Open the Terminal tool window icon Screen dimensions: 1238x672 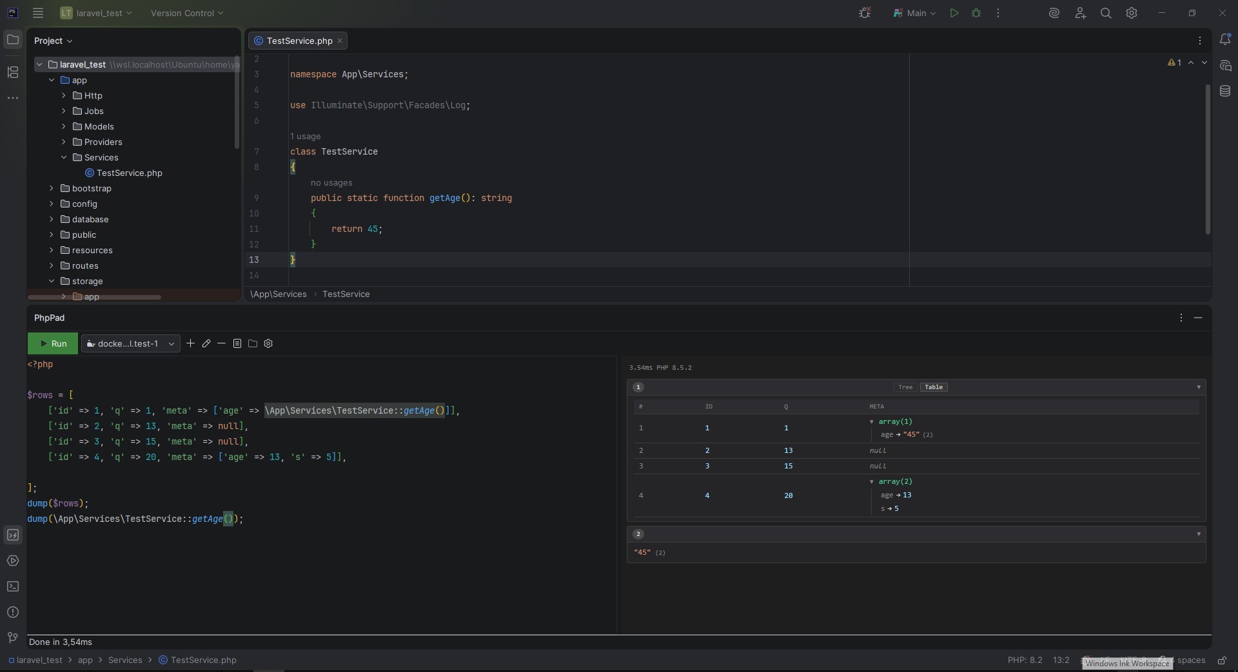pos(13,586)
